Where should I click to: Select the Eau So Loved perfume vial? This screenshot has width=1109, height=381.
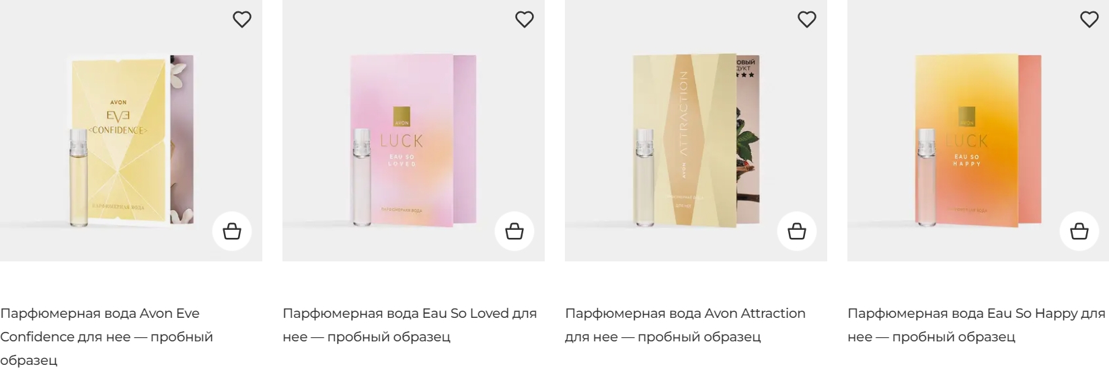[362, 177]
